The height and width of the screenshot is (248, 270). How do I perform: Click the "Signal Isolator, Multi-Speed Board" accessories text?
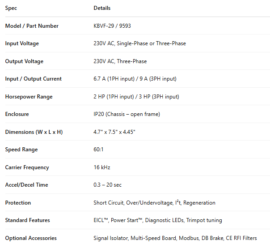pyautogui.click(x=135, y=238)
